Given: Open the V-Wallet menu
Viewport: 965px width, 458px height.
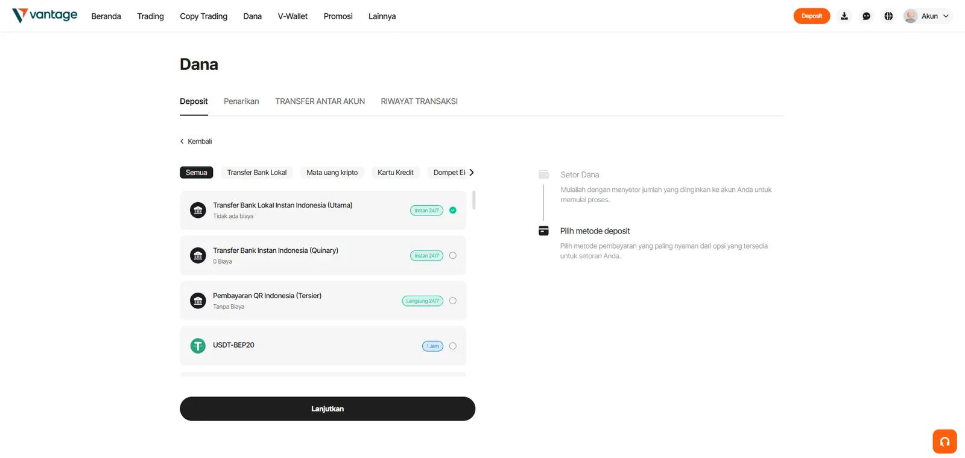Looking at the screenshot, I should [x=293, y=16].
